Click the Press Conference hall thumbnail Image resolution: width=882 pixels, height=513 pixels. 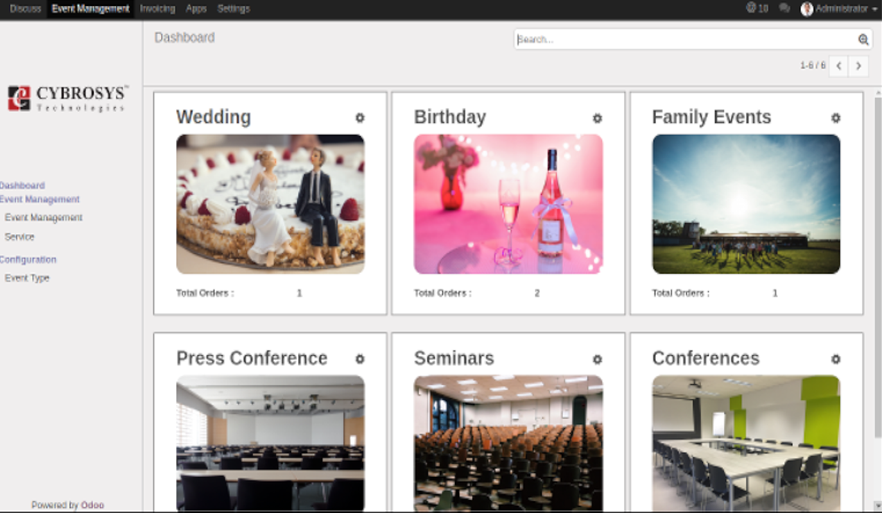pyautogui.click(x=270, y=442)
